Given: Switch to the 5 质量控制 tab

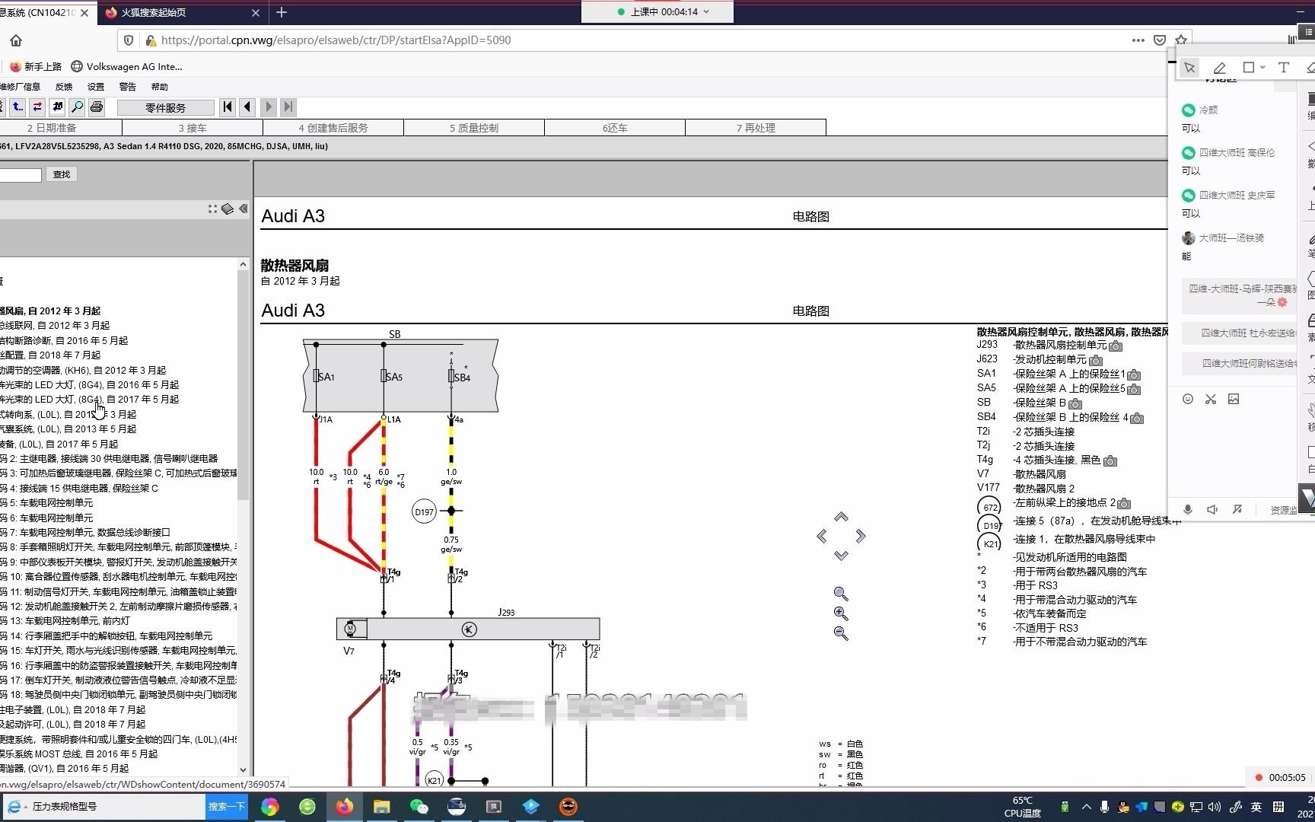Looking at the screenshot, I should [474, 128].
